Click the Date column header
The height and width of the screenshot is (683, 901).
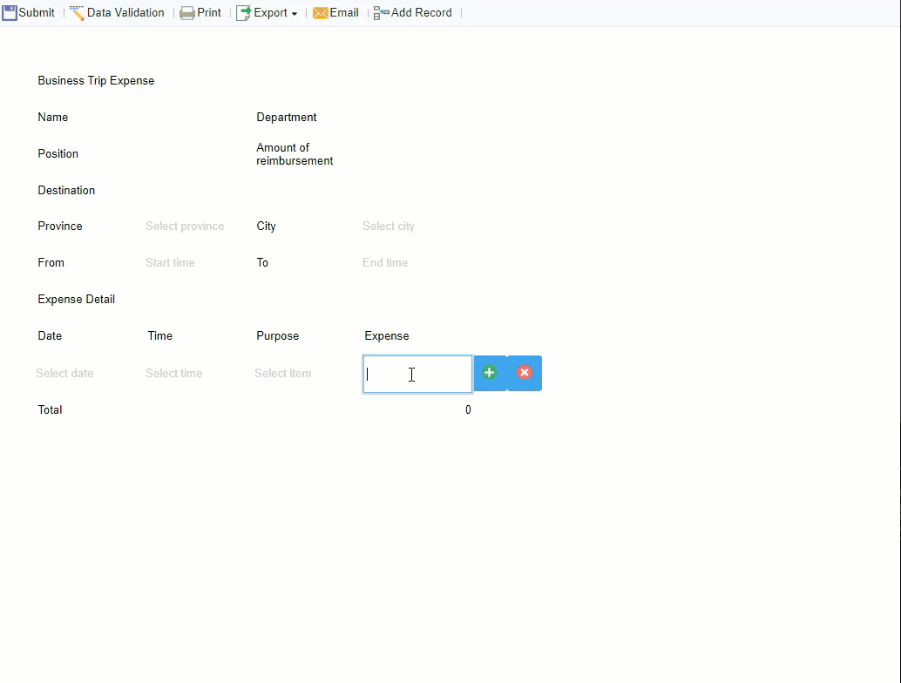pyautogui.click(x=50, y=336)
